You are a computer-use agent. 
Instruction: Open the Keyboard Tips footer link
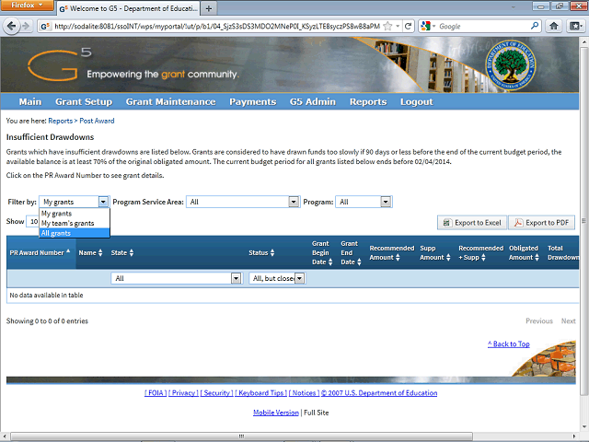click(261, 393)
